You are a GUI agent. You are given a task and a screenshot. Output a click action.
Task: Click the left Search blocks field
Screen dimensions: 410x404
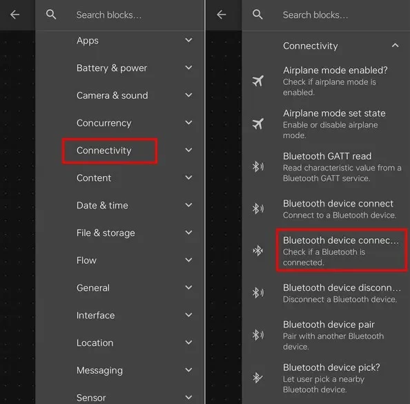point(120,15)
